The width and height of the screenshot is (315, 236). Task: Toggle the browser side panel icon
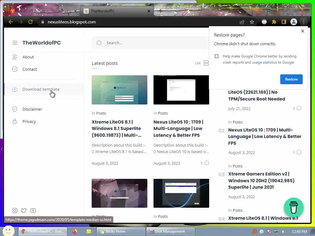(284, 22)
